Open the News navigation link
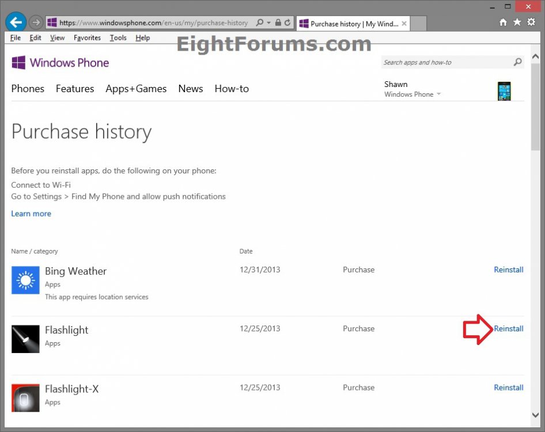Image resolution: width=545 pixels, height=432 pixels. pos(191,89)
